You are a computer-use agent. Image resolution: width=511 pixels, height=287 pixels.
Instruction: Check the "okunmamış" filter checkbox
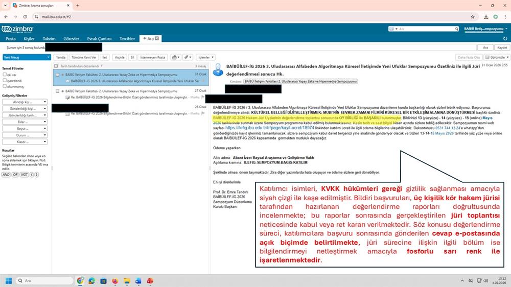coord(5,86)
